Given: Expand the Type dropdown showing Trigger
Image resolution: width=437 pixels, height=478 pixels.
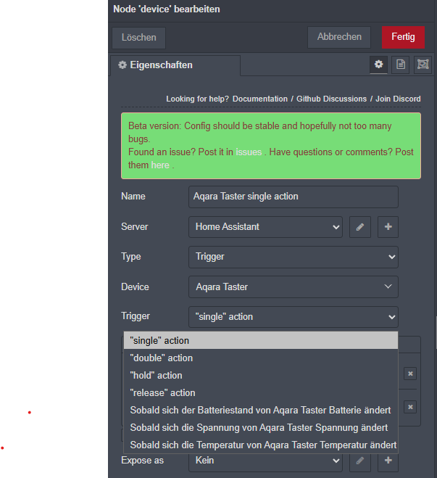Looking at the screenshot, I should point(293,257).
